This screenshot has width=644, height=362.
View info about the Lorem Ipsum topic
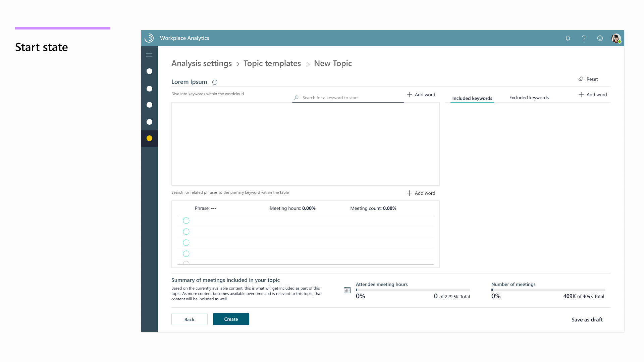click(x=215, y=82)
